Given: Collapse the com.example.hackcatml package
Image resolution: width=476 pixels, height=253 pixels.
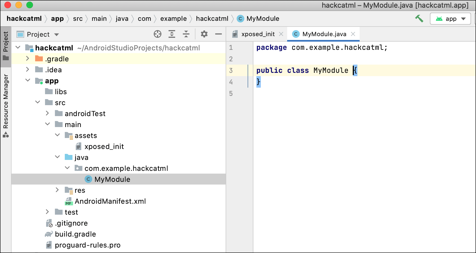Looking at the screenshot, I should tap(67, 168).
